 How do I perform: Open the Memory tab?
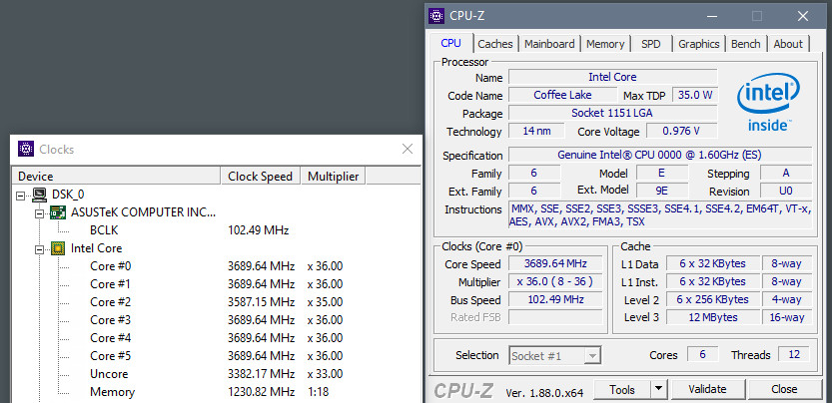tap(605, 44)
